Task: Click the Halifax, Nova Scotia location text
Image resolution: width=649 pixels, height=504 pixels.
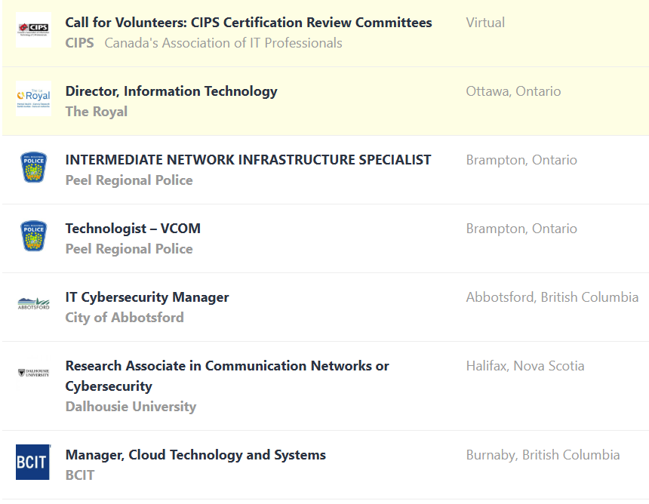Action: (x=525, y=366)
